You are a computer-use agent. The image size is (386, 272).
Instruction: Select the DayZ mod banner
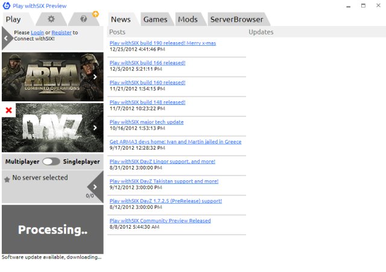[52, 127]
